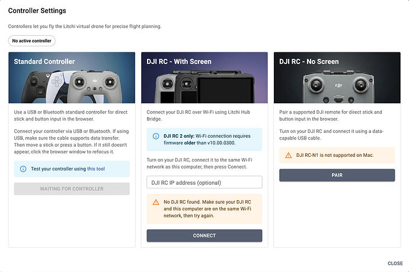Image resolution: width=409 pixels, height=272 pixels.
Task: Click the info icon beside Test your controller
Action: pos(23,169)
